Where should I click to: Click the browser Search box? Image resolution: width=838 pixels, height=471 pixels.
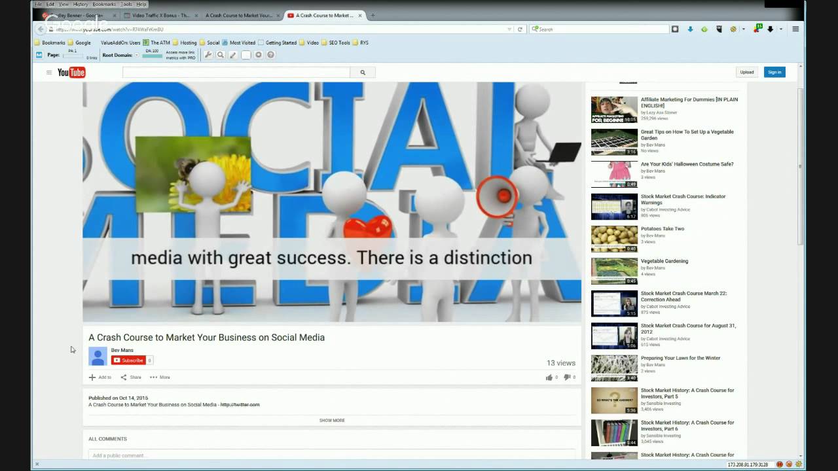(598, 29)
